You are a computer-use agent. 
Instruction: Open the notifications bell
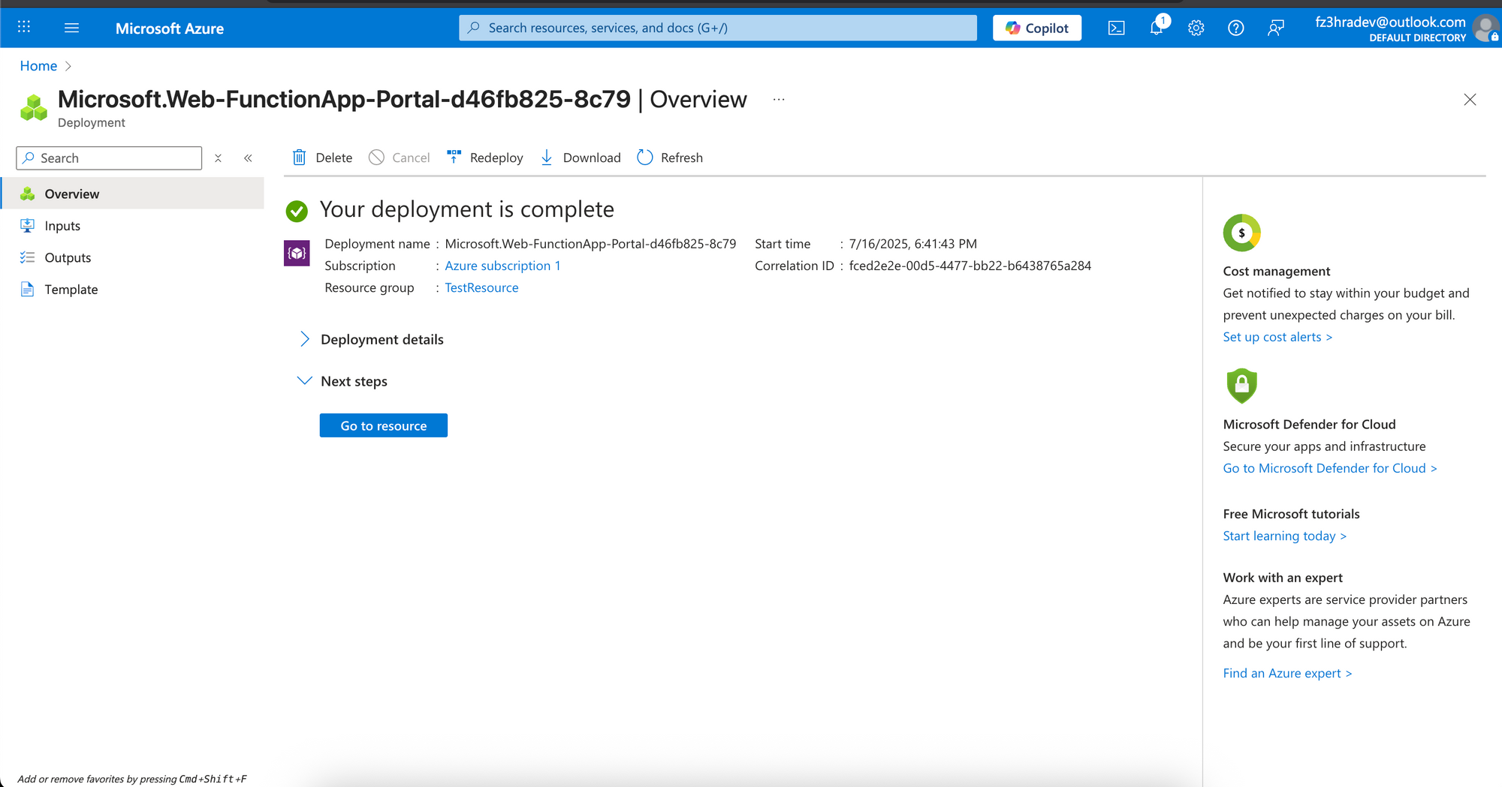[1157, 28]
